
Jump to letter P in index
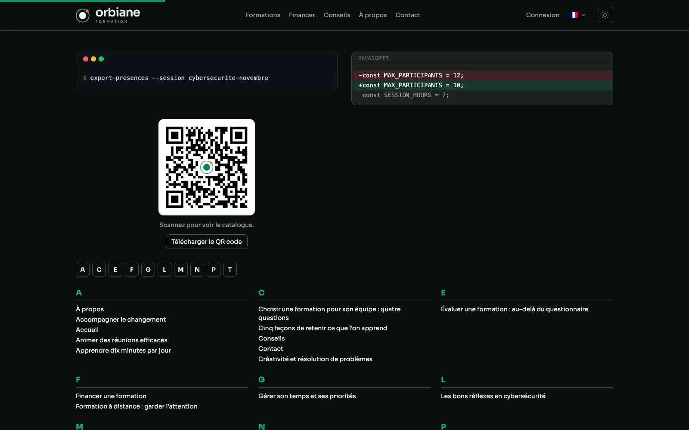click(x=214, y=270)
